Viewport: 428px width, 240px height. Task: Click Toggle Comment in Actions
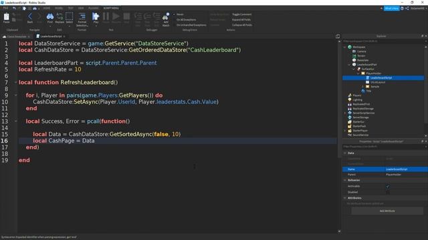point(242,15)
